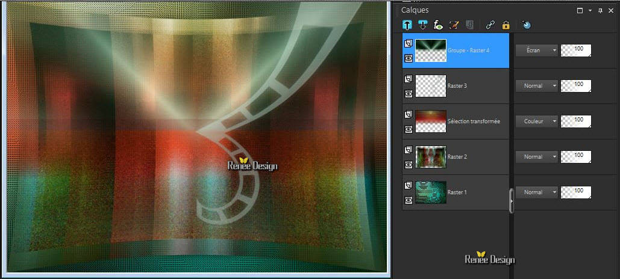Click the edit selection icon in Calques toolbar
The height and width of the screenshot is (279, 620).
click(x=454, y=25)
